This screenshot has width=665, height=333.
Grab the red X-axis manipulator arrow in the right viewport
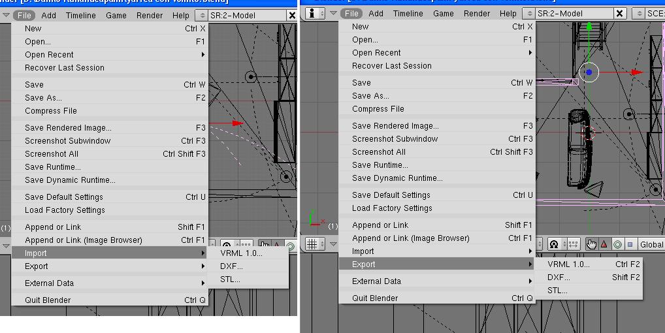(x=636, y=72)
